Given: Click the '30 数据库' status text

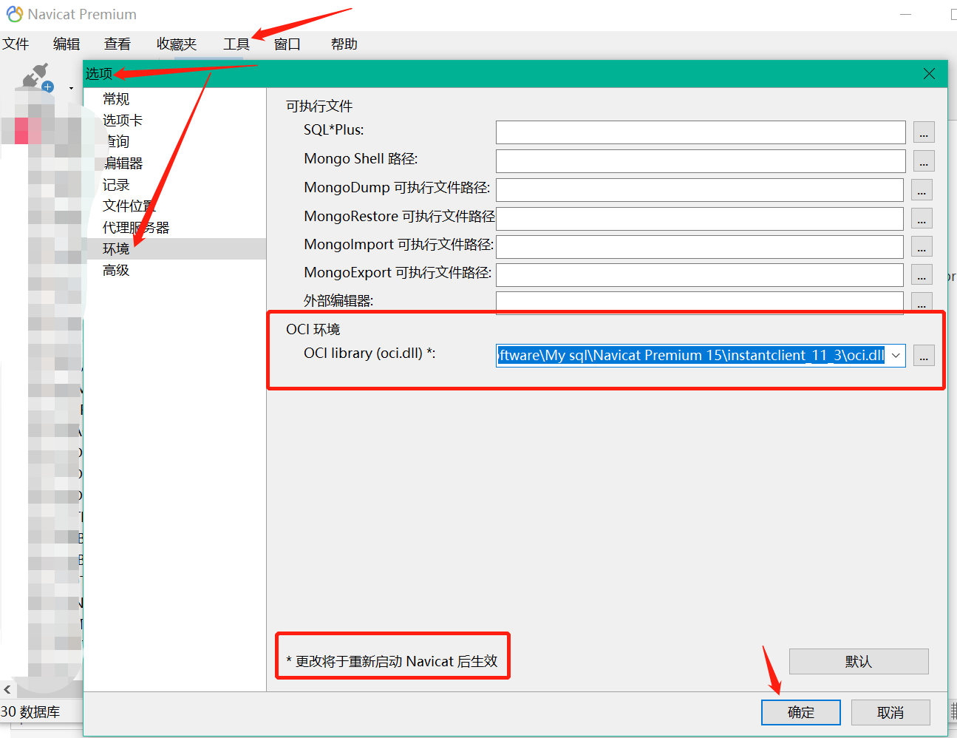Looking at the screenshot, I should 30,712.
